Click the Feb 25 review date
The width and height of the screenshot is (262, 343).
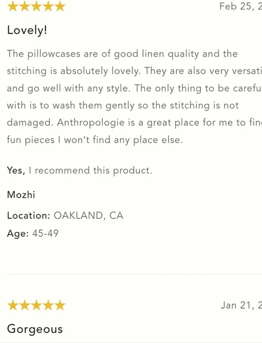coord(241,6)
